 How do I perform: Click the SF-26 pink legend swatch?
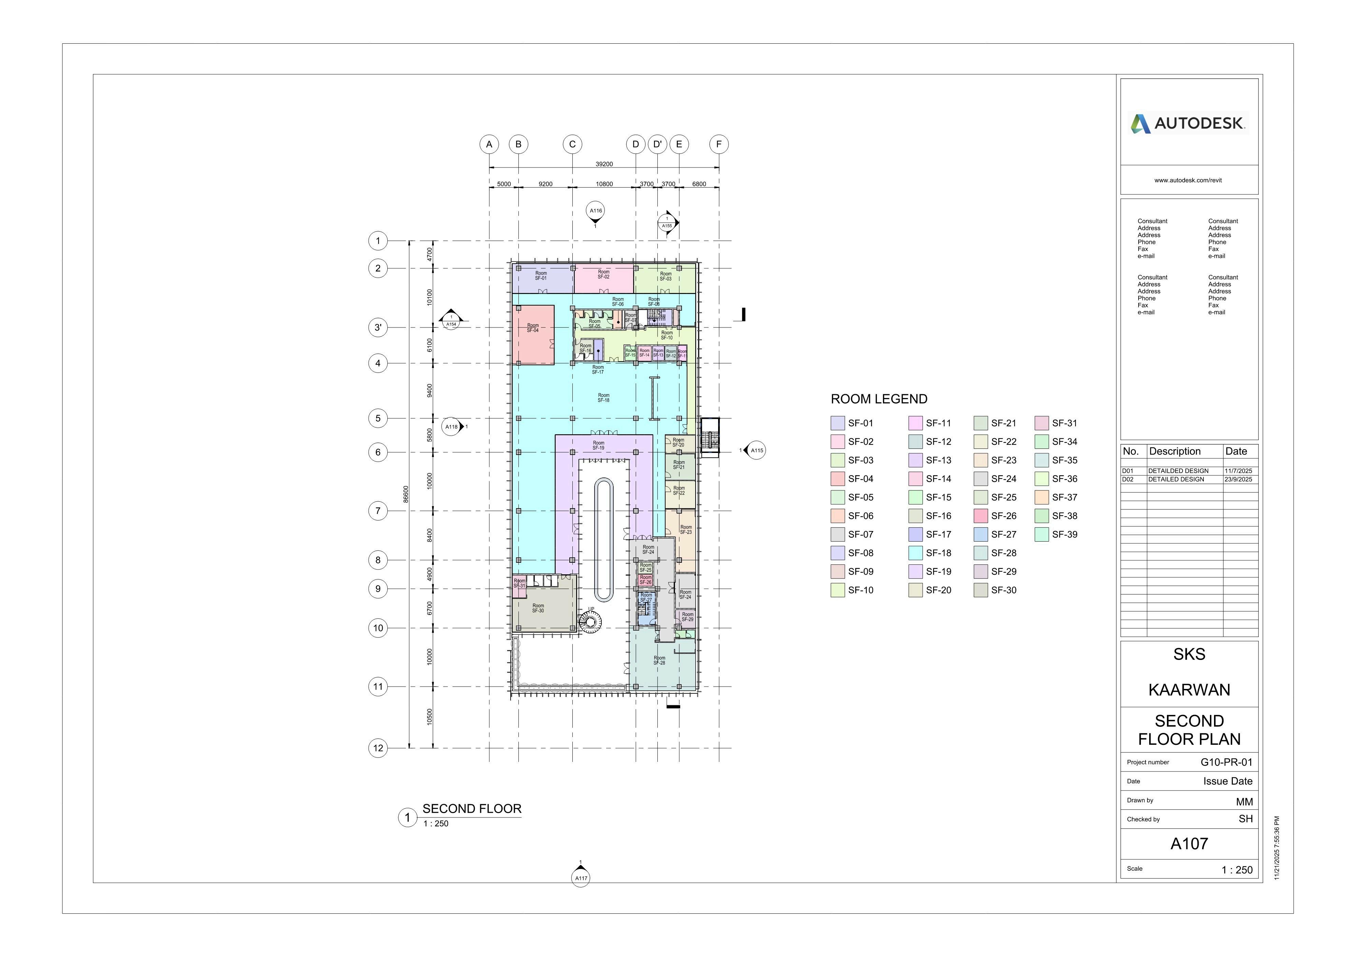tap(980, 516)
